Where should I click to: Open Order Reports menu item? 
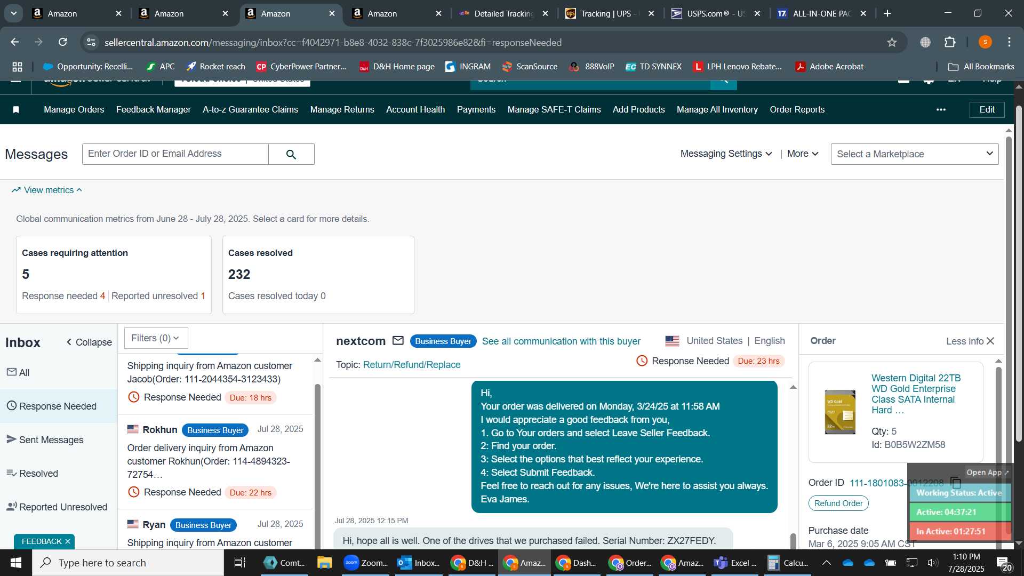click(x=797, y=109)
